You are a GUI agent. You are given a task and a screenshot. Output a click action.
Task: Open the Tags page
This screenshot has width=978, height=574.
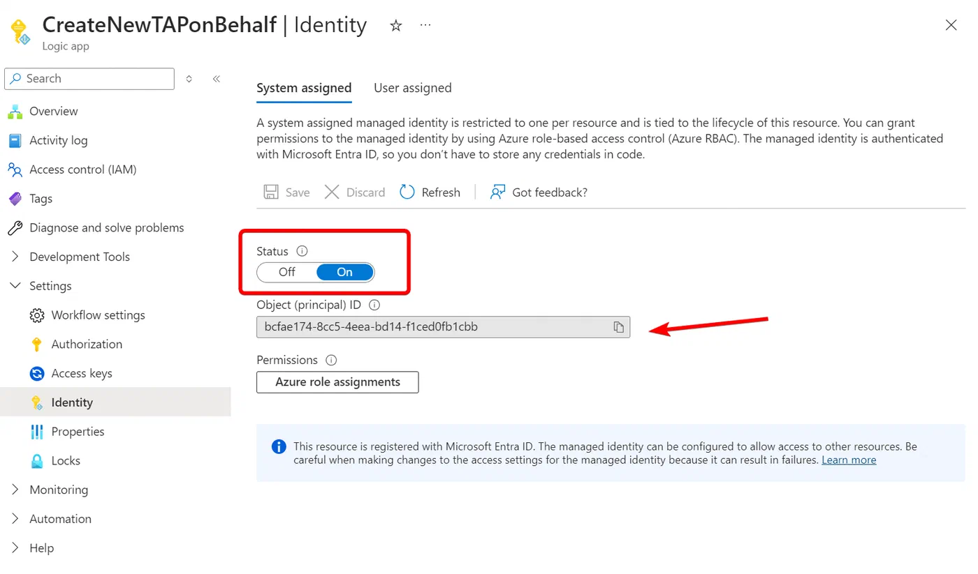pyautogui.click(x=41, y=199)
